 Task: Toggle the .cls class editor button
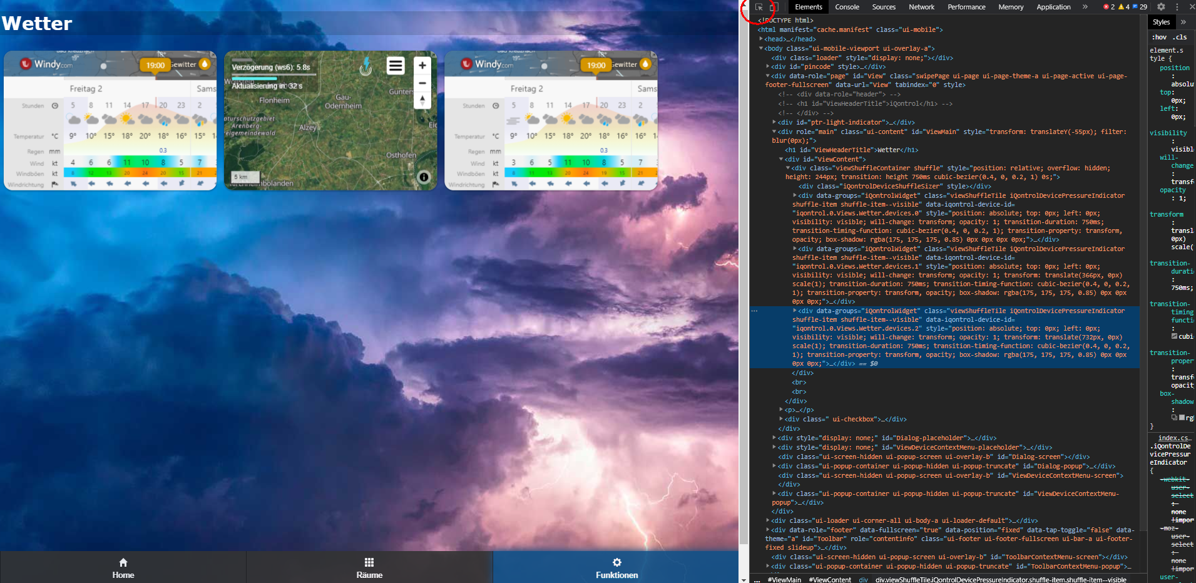pyautogui.click(x=1180, y=37)
